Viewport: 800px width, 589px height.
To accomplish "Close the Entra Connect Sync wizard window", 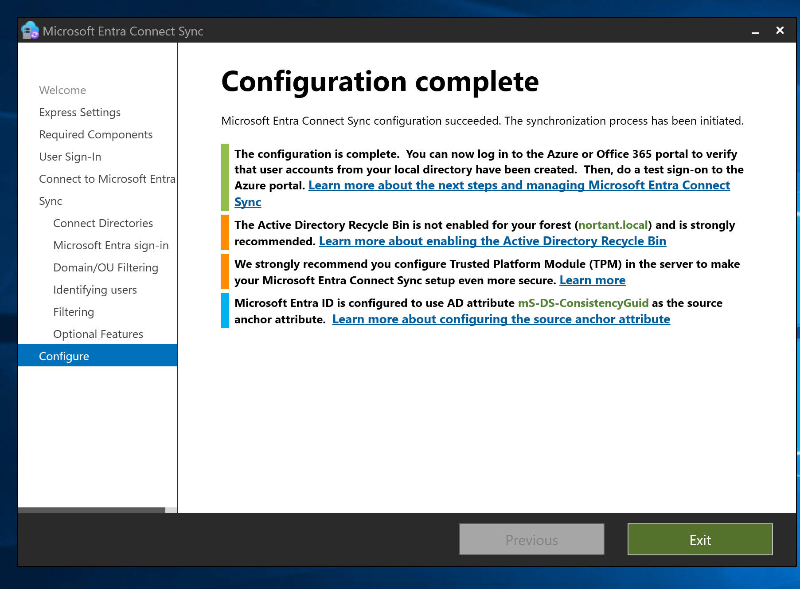I will tap(780, 30).
